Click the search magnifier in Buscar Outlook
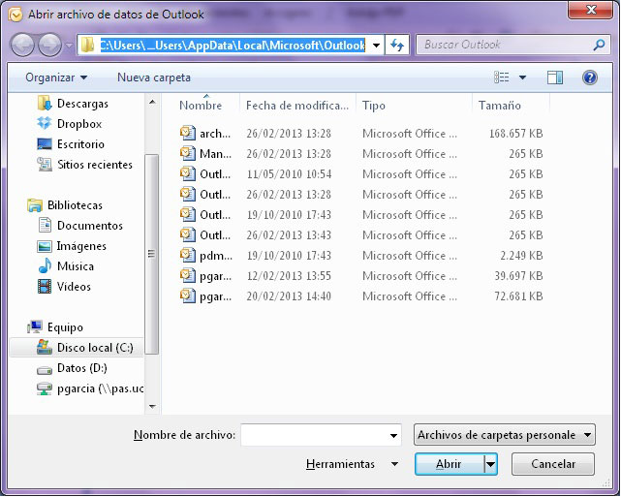The height and width of the screenshot is (497, 621). tap(599, 45)
